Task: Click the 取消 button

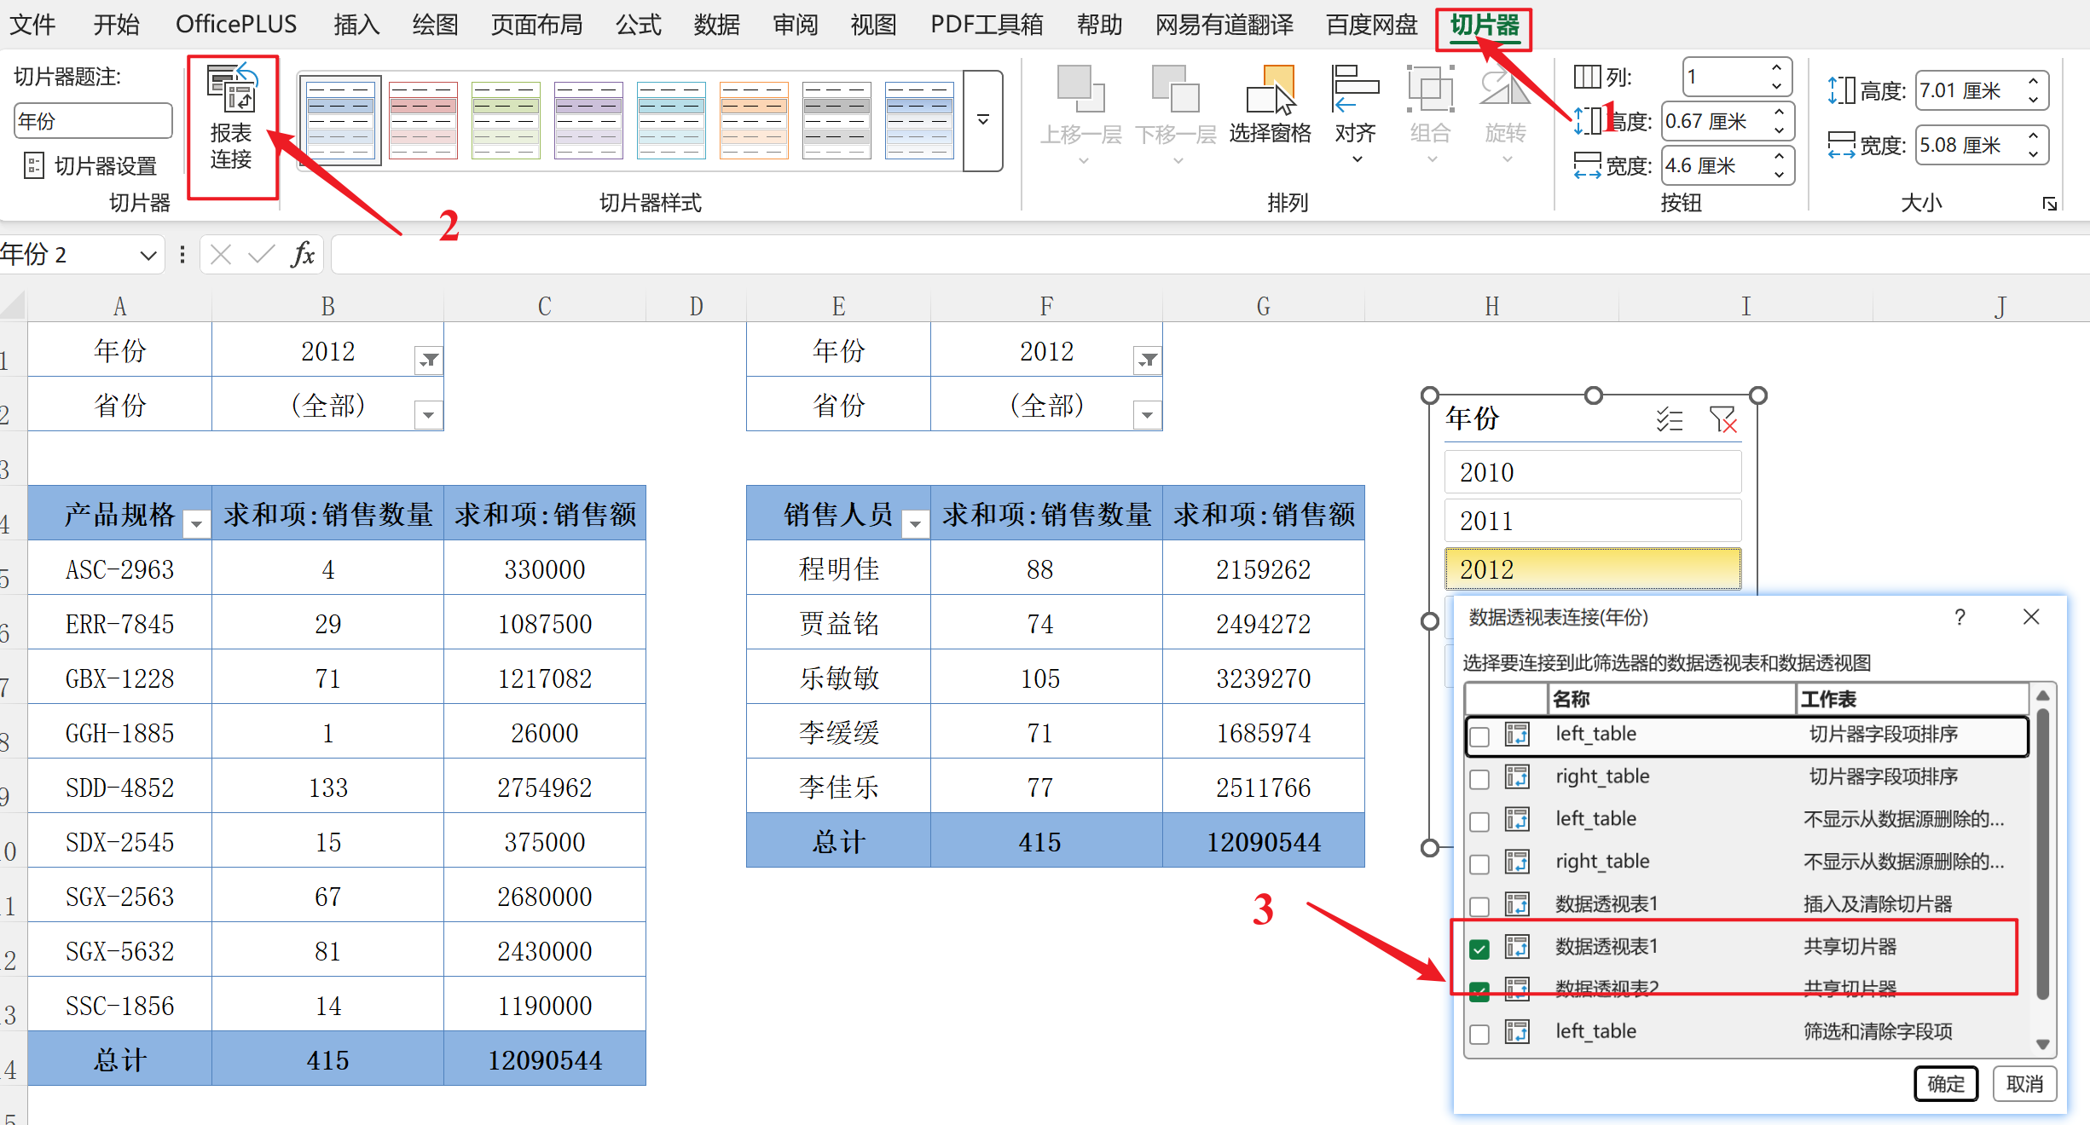Action: pyautogui.click(x=2023, y=1083)
